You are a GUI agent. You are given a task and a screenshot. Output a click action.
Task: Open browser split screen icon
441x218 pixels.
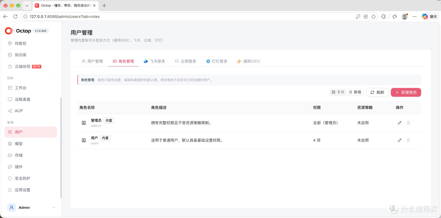pyautogui.click(x=365, y=17)
